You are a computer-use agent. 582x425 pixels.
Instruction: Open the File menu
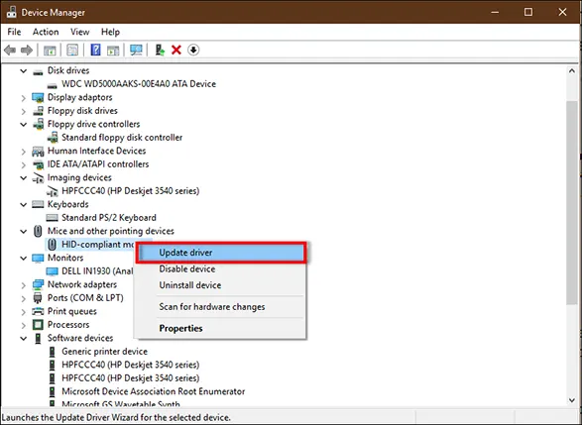(x=14, y=32)
